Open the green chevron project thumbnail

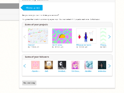click(103, 36)
